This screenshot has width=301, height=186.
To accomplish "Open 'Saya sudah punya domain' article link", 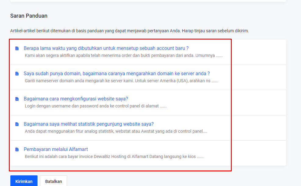I will coord(116,73).
